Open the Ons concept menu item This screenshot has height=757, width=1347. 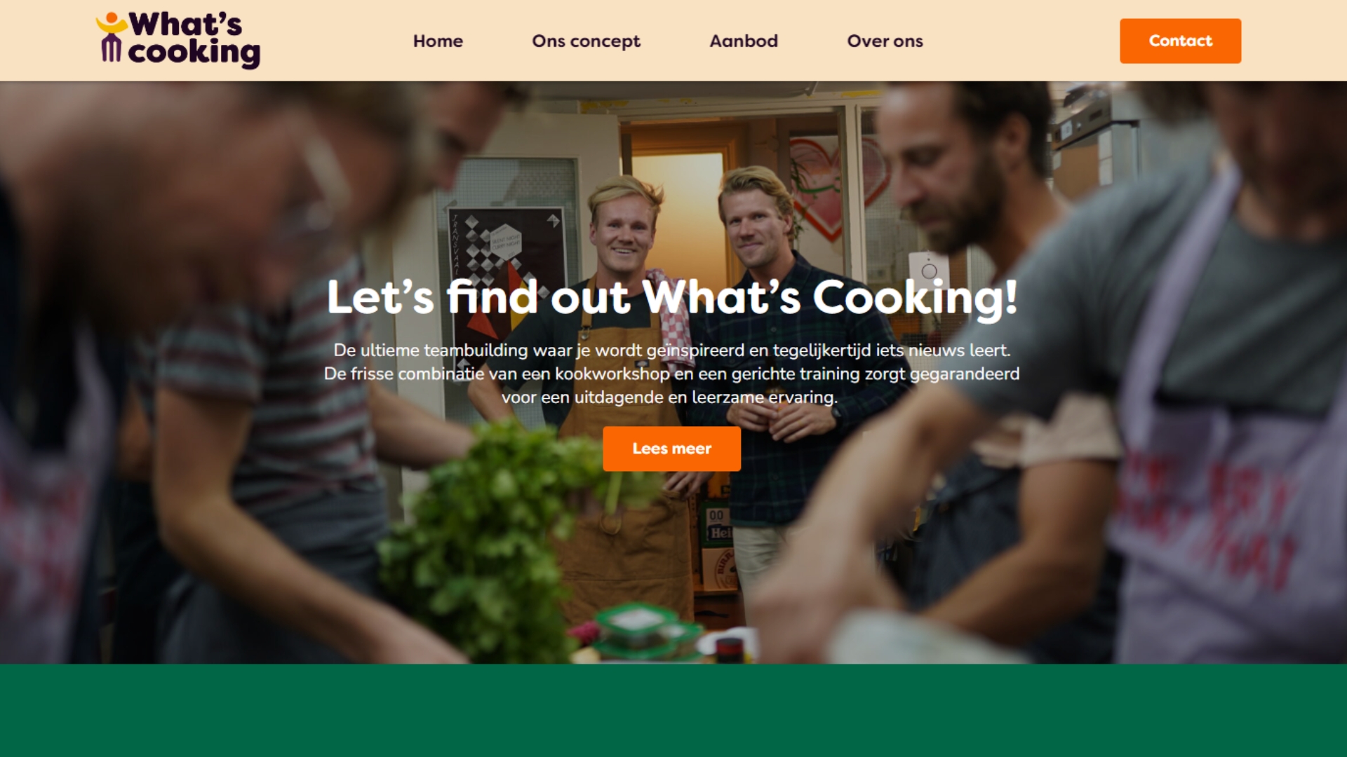tap(586, 41)
